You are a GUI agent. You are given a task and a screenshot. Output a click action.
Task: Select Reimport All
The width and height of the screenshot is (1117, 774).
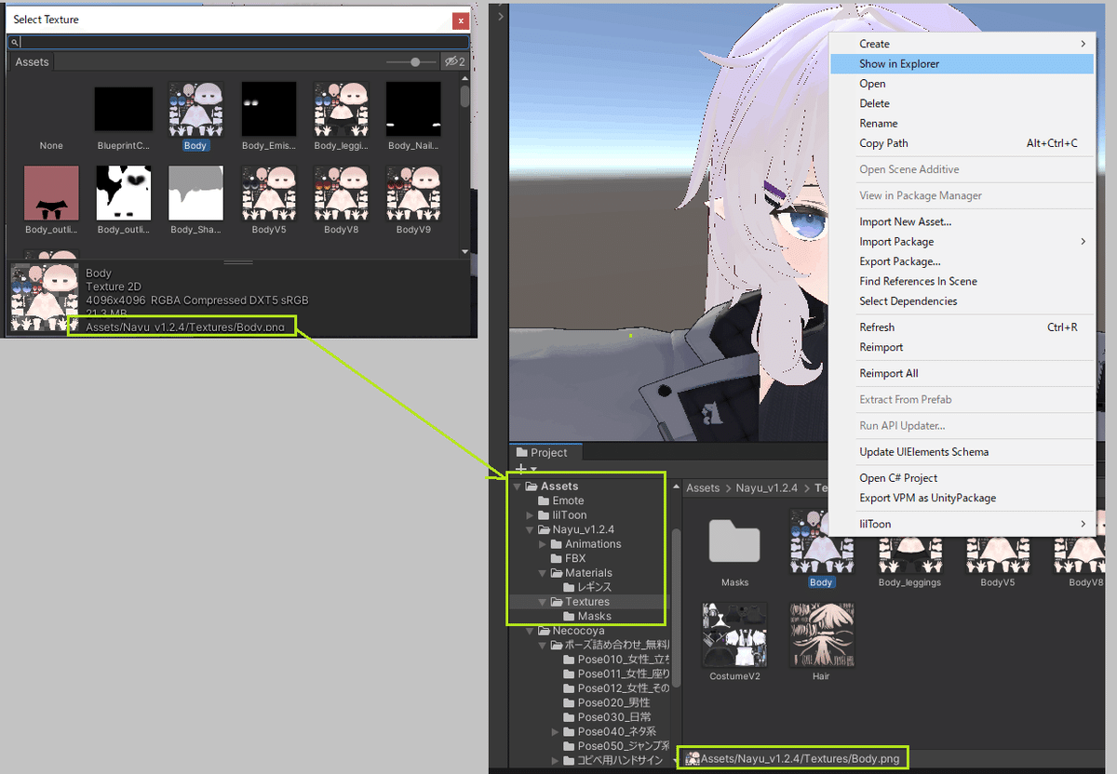tap(962, 373)
